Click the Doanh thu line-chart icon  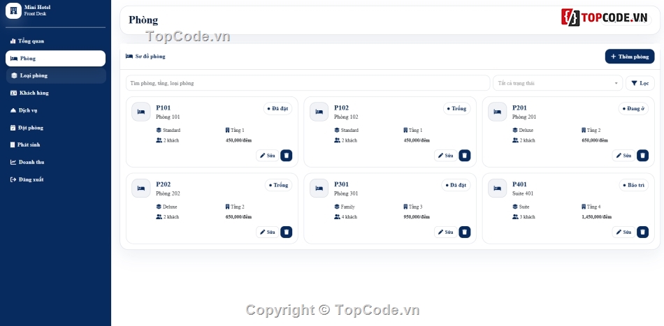[x=13, y=162]
